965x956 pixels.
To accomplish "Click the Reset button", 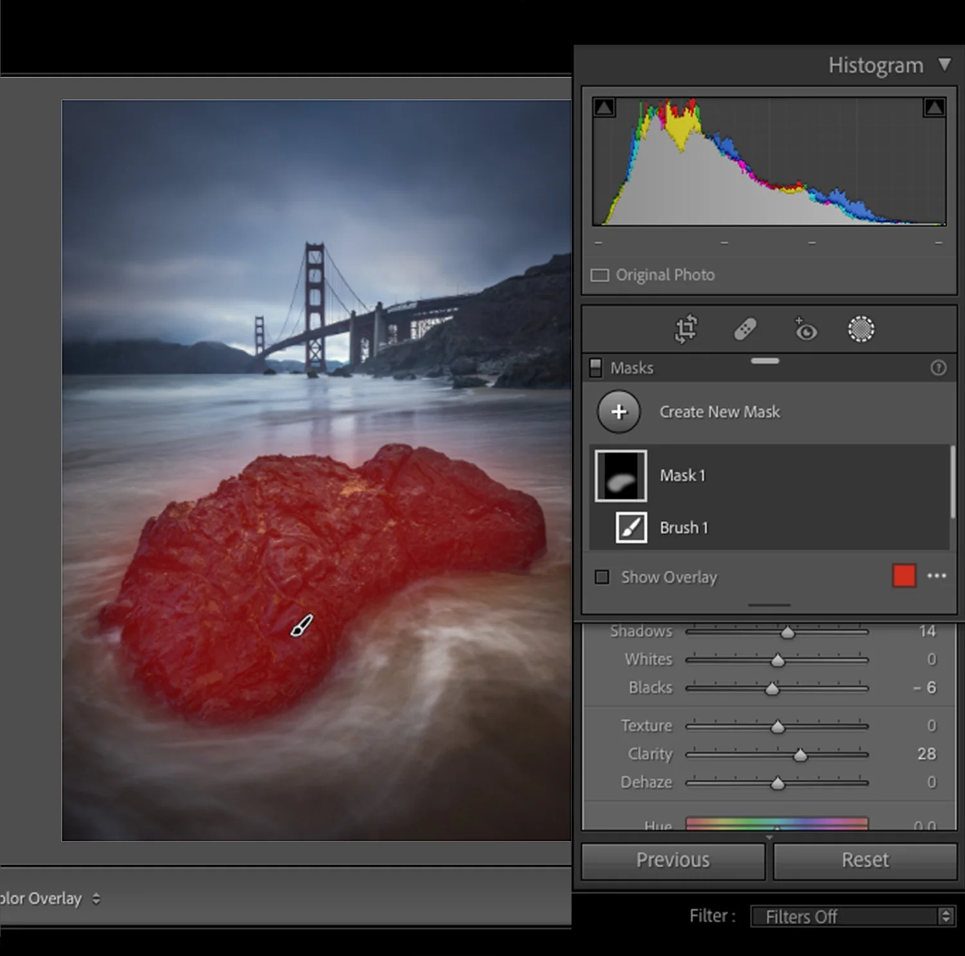I will (x=864, y=860).
